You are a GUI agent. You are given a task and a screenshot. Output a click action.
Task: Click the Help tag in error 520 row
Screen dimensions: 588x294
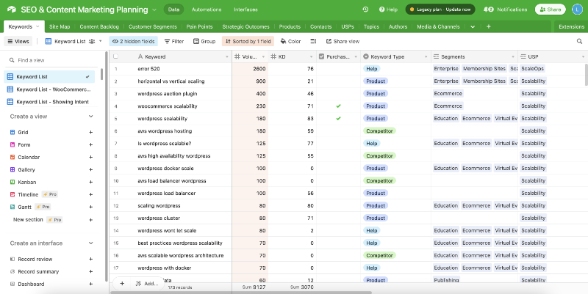point(372,69)
